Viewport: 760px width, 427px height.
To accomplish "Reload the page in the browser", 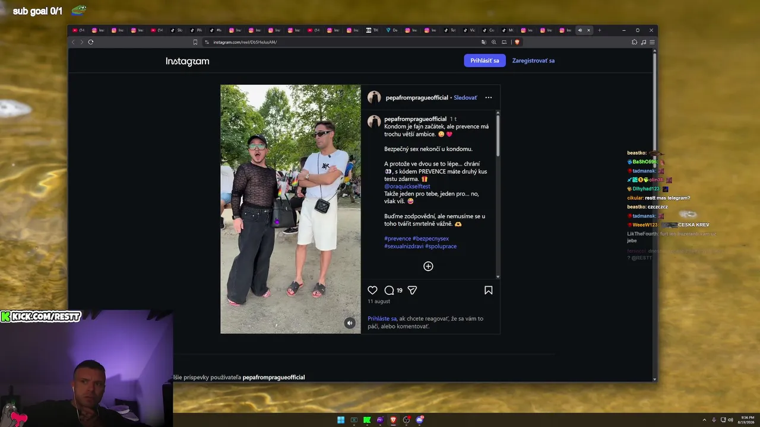I will click(x=91, y=42).
